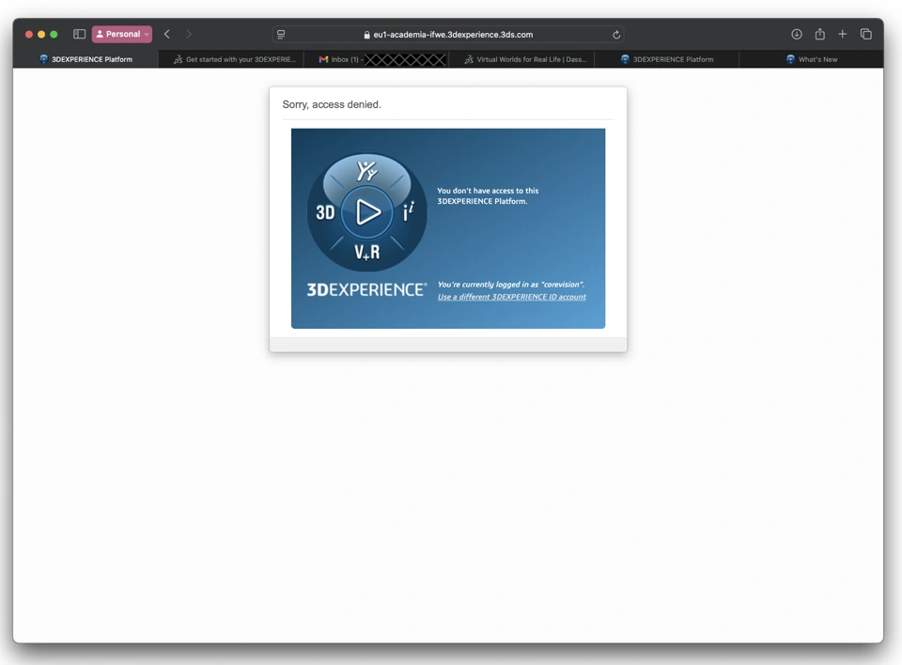Image resolution: width=902 pixels, height=665 pixels.
Task: Switch to Gmail Inbox (1) tab
Action: point(376,59)
